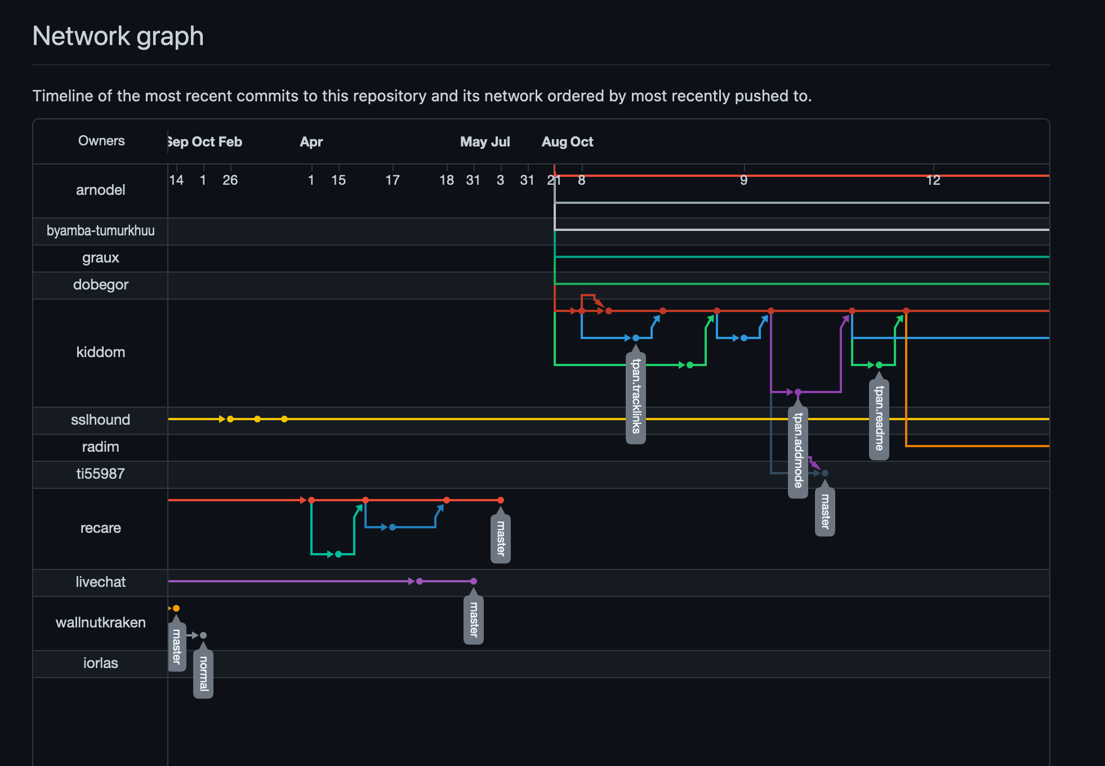The height and width of the screenshot is (766, 1105).
Task: Click wallnutkraken's master branch label
Action: [x=176, y=647]
